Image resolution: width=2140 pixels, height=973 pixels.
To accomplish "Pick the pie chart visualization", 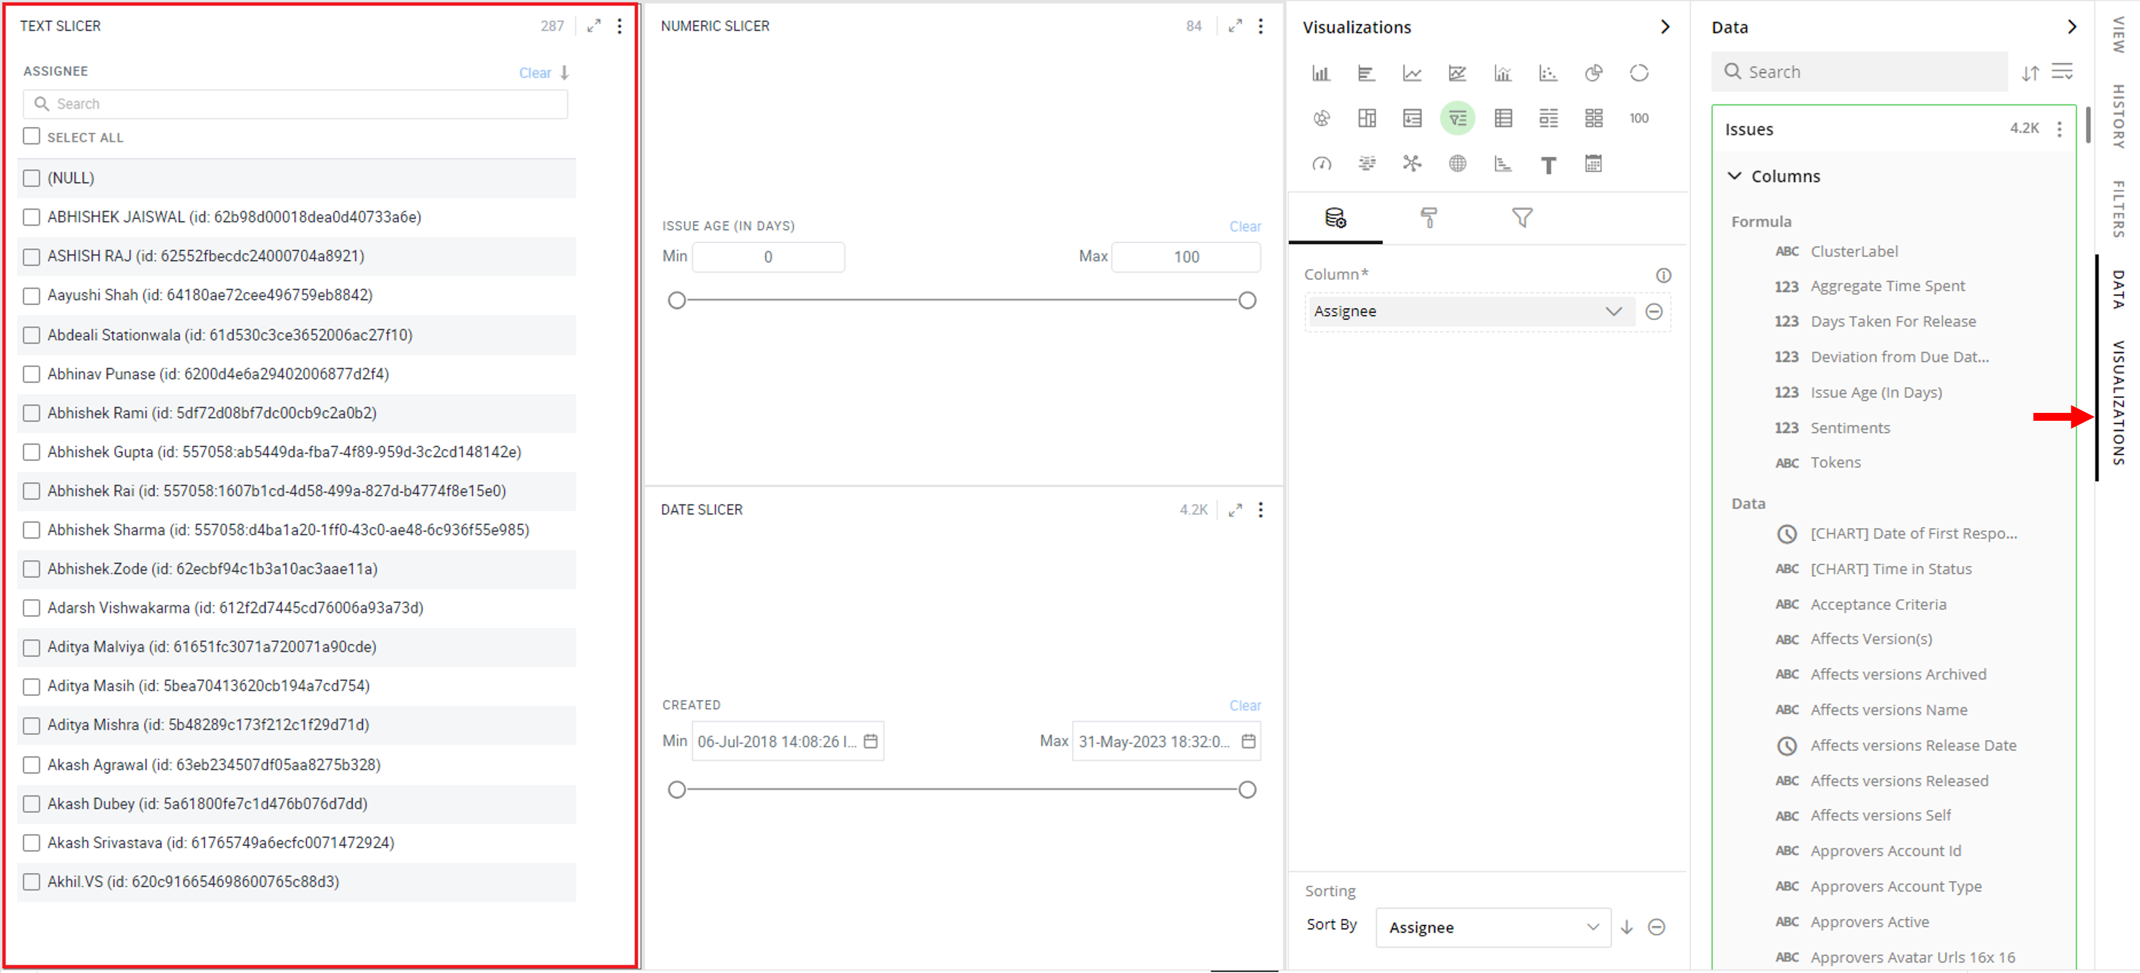I will [x=1593, y=73].
